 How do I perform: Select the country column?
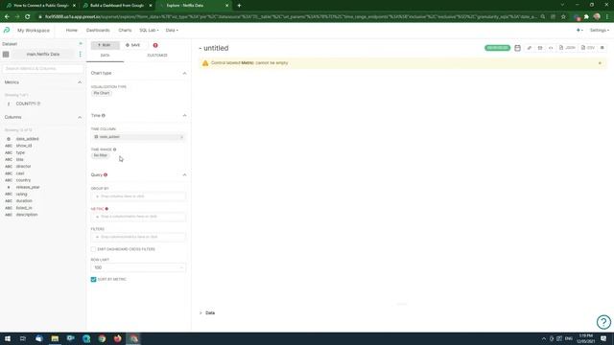coord(23,180)
